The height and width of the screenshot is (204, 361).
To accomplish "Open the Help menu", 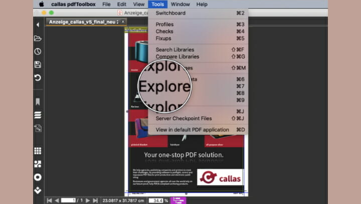I will pyautogui.click(x=202, y=4).
